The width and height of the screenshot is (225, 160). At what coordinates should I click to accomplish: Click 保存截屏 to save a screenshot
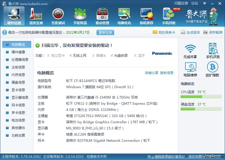click(x=213, y=32)
